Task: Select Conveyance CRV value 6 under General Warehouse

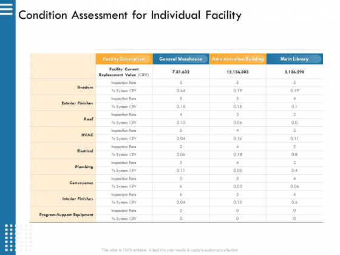Action: tap(181, 186)
